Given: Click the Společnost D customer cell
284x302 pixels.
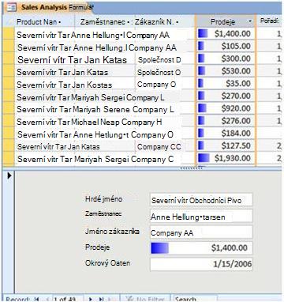Looking at the screenshot, I should click(159, 60).
